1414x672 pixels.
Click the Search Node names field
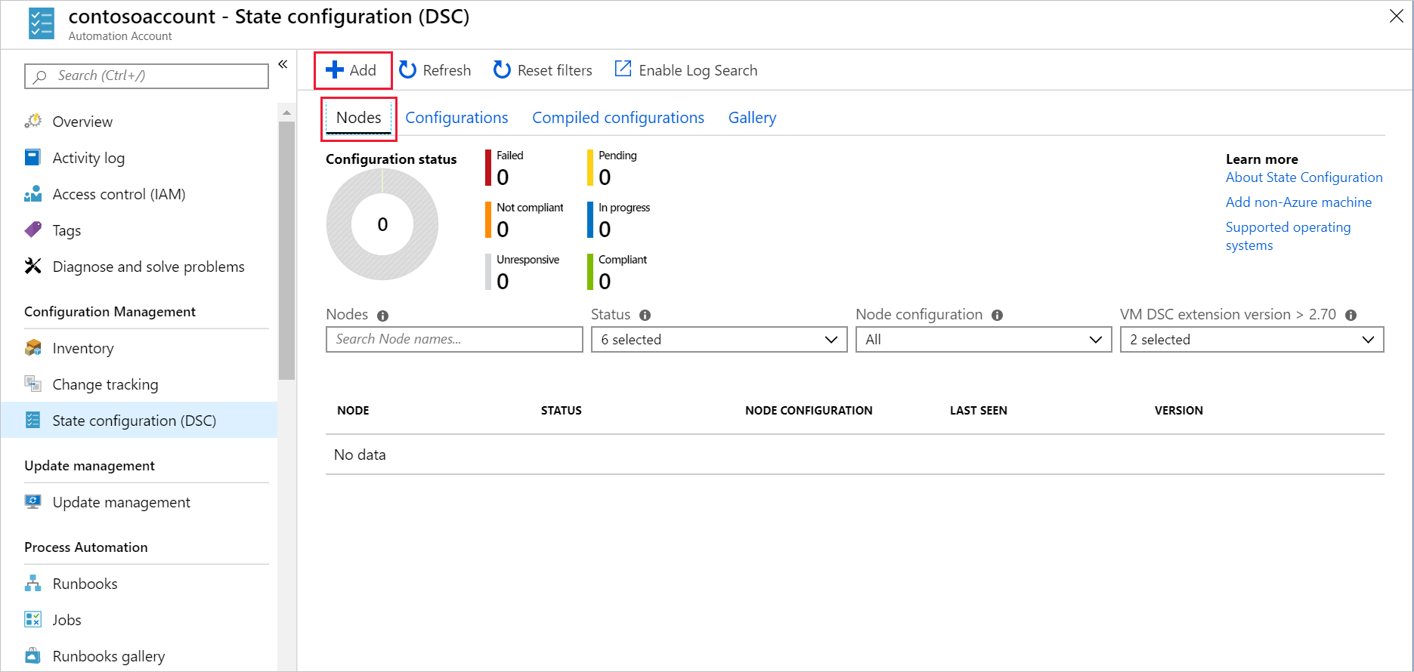[454, 339]
